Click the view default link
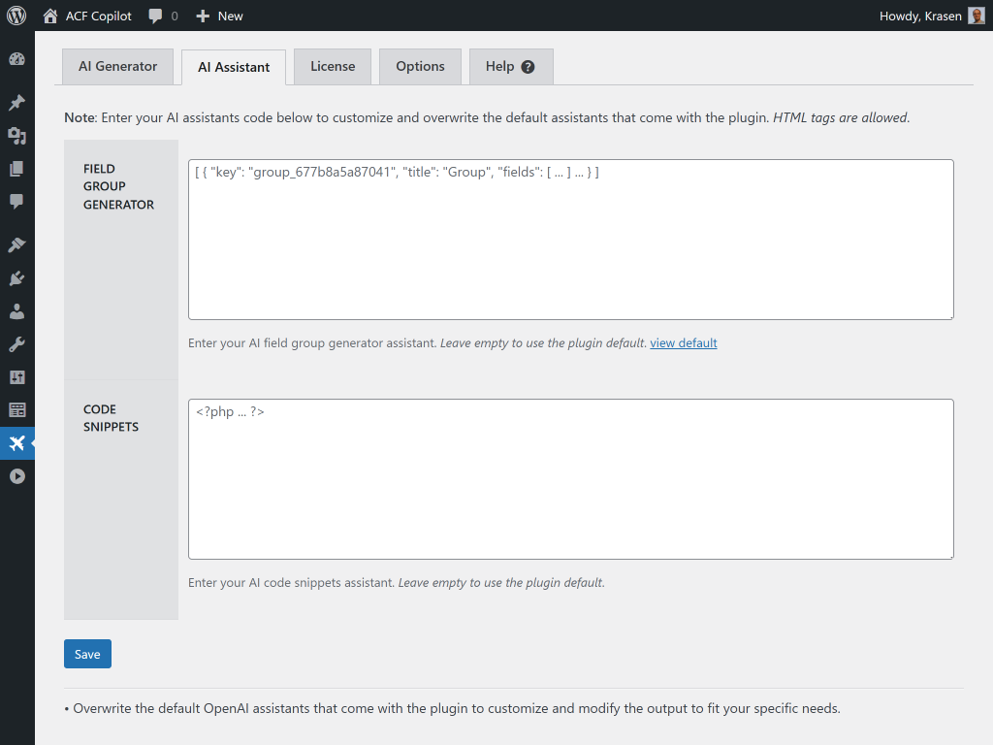This screenshot has height=745, width=993. pos(684,342)
